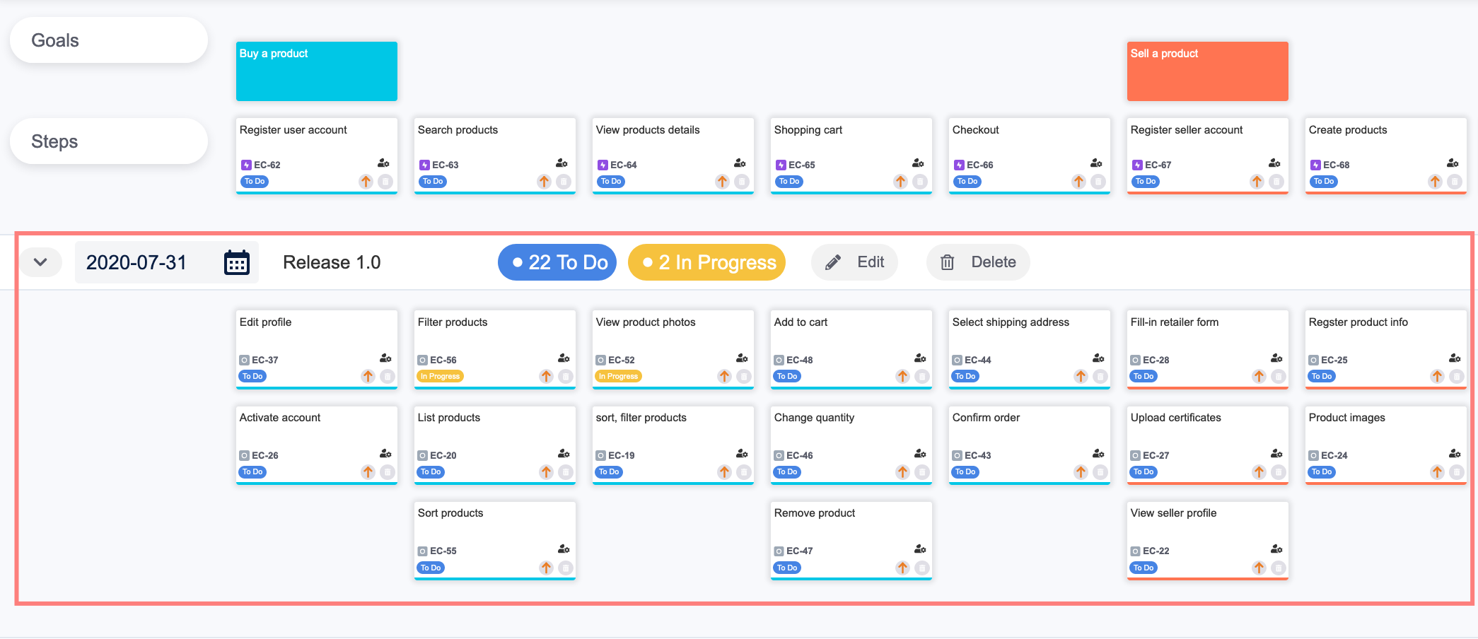Screen dimensions: 1478x639
Task: Toggle the 22 To Do status filter
Action: click(x=557, y=262)
